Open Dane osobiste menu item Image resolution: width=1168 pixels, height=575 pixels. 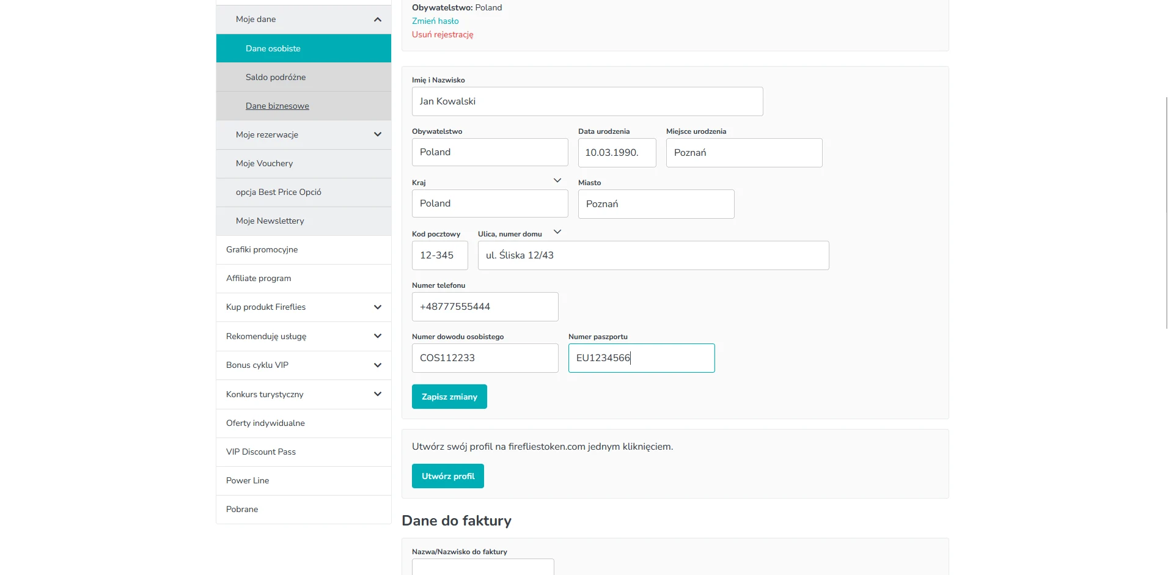coord(273,48)
